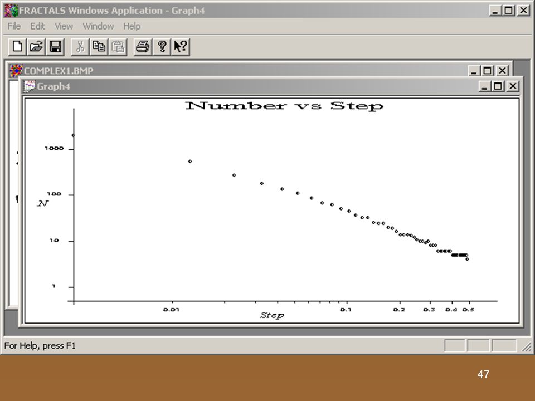Click the '0.3' x-axis tick label
Screen dimensions: 535x401
429,310
